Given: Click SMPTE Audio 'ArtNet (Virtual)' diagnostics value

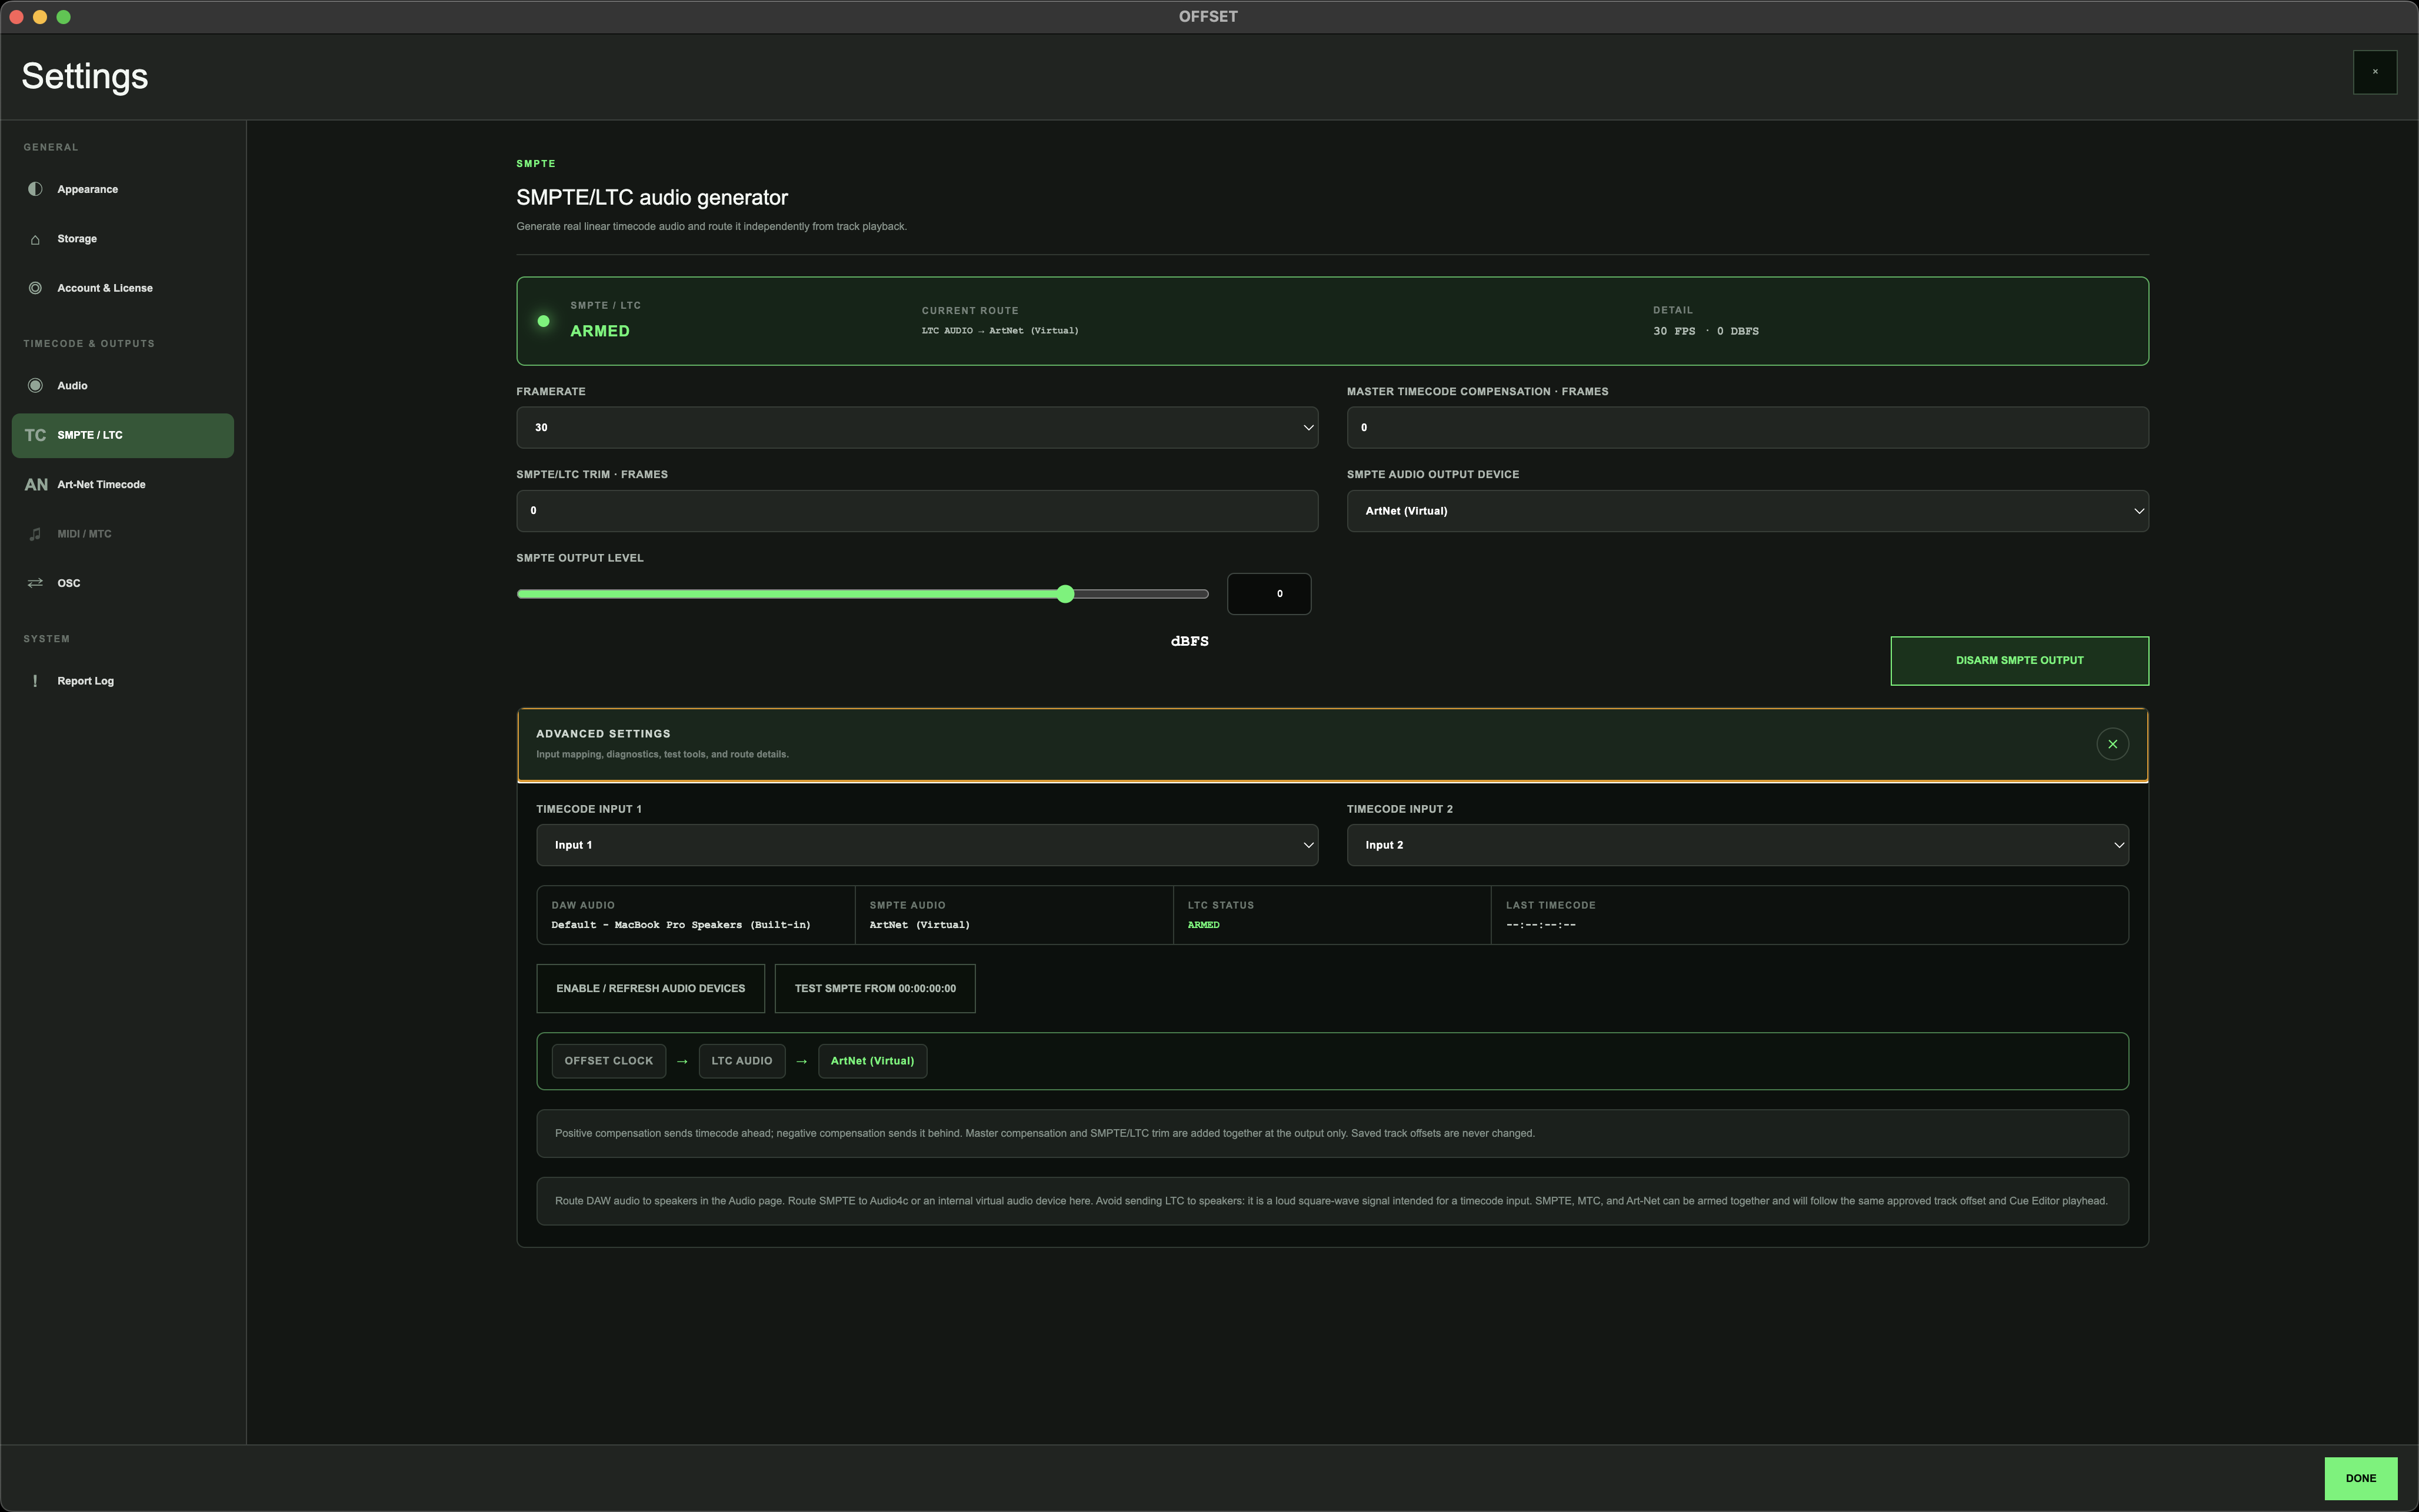Looking at the screenshot, I should click(919, 925).
